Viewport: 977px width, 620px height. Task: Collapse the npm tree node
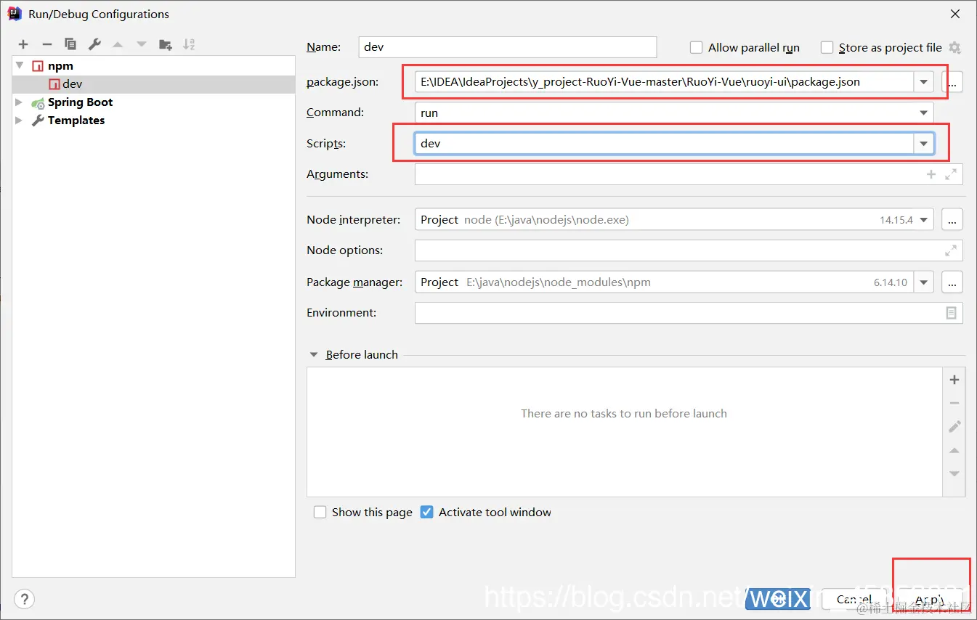point(20,65)
